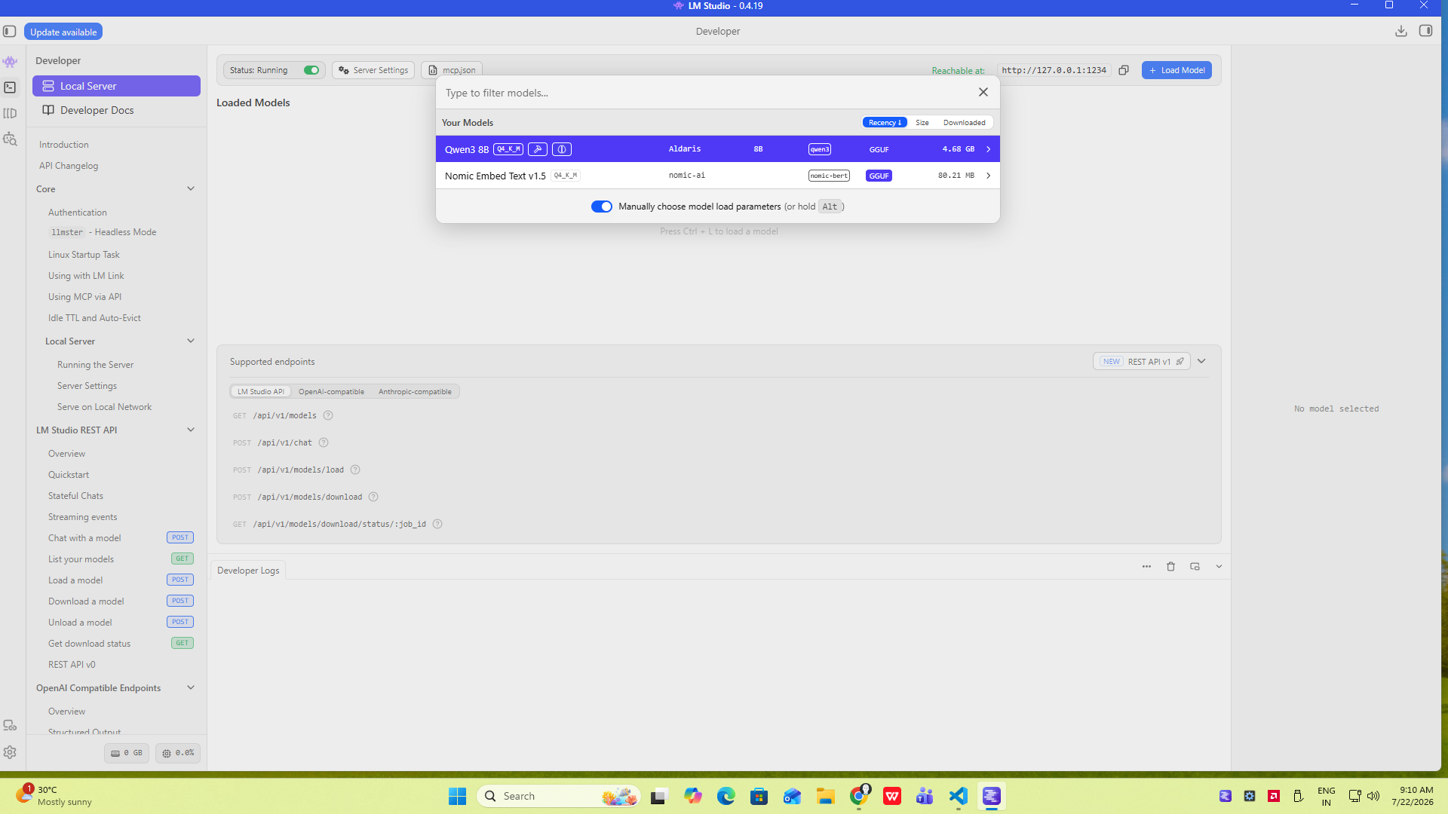Viewport: 1448px width, 814px height.
Task: Collapse the Developer Logs panel chevron
Action: (1219, 567)
